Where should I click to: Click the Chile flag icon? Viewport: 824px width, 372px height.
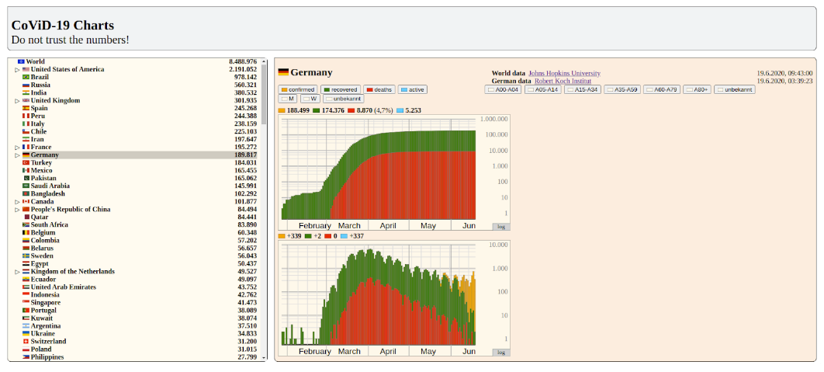(x=26, y=131)
